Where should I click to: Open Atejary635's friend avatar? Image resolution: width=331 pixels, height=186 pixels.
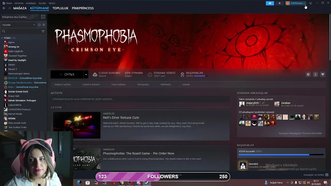(x=242, y=104)
